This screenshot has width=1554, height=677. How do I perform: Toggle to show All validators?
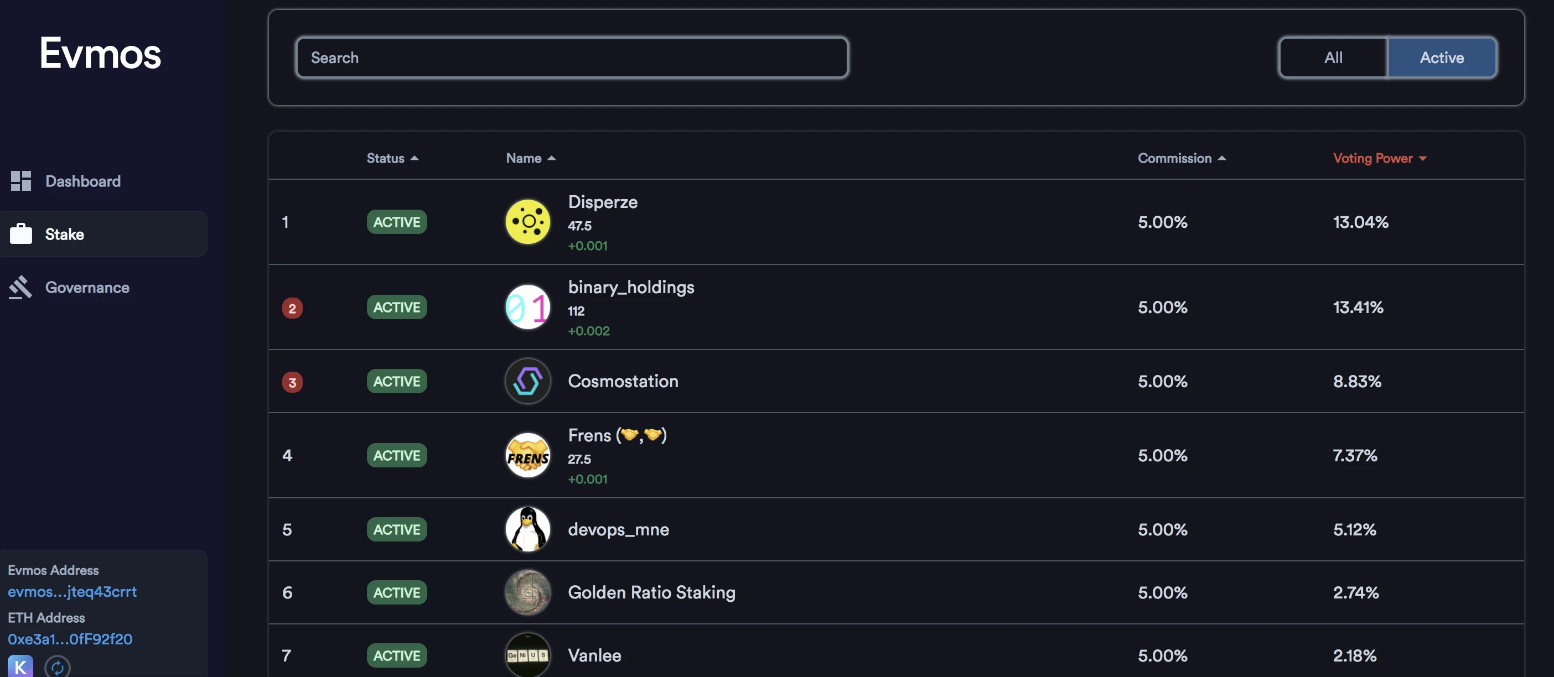(x=1333, y=56)
